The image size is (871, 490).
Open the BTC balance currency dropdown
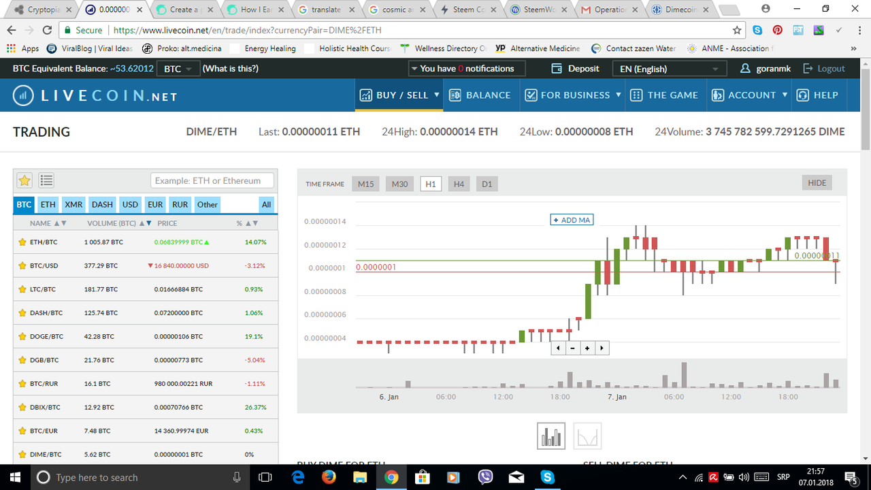coord(178,69)
